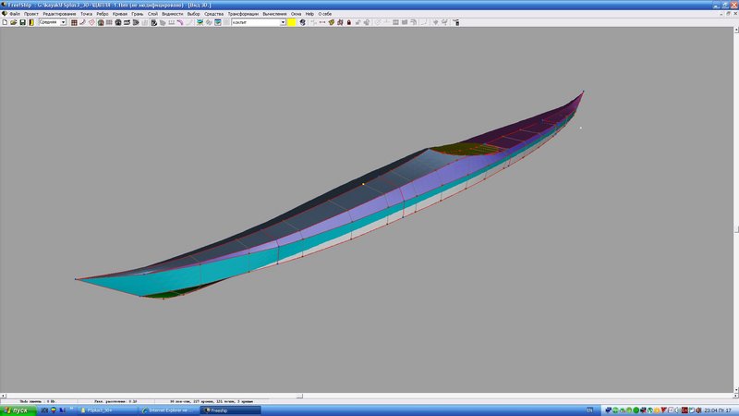The width and height of the screenshot is (739, 416).
Task: Open the Вычисления menu
Action: click(x=274, y=14)
